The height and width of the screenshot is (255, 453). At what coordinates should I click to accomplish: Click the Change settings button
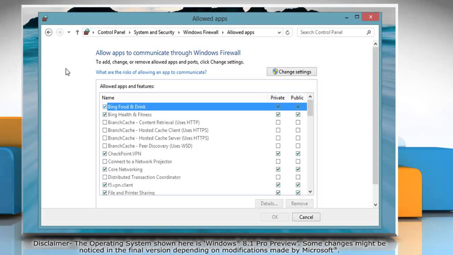(292, 72)
